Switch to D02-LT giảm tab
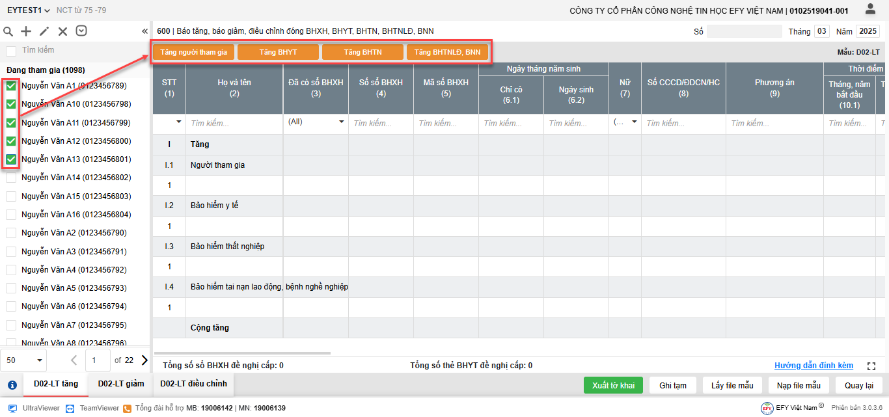 (121, 384)
